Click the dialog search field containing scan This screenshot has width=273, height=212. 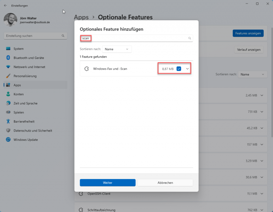(x=136, y=38)
